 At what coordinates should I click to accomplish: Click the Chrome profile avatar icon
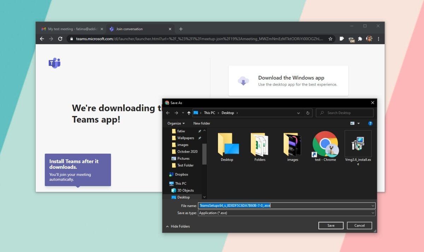pos(370,39)
